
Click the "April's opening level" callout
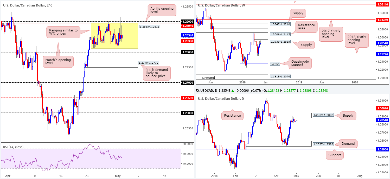point(162,11)
